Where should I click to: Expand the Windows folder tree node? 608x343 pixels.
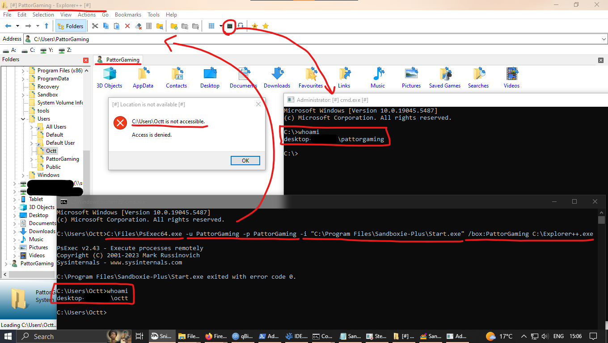pyautogui.click(x=23, y=175)
